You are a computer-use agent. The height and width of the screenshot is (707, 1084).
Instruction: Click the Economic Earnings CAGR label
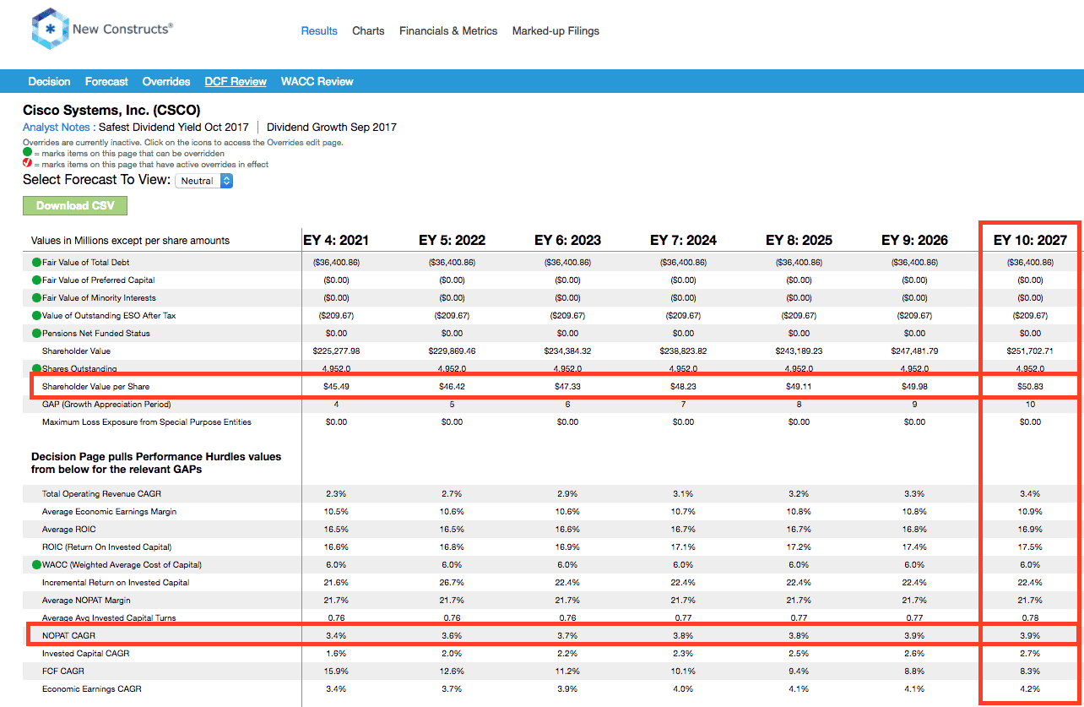click(x=92, y=688)
